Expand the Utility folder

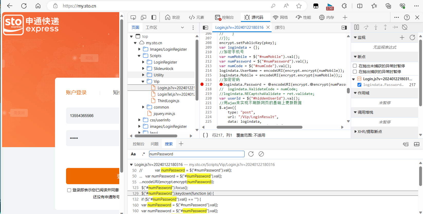click(143, 75)
